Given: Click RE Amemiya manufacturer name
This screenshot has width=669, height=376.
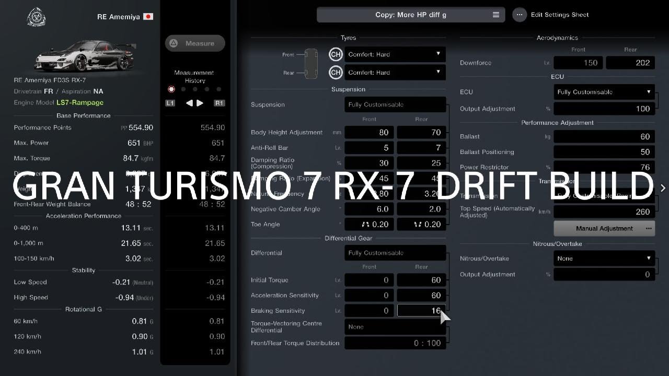Looking at the screenshot, I should point(119,17).
